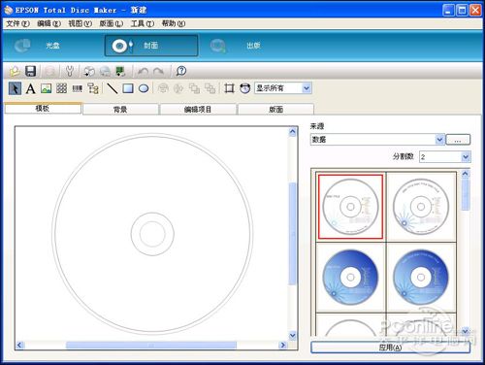Viewport: 485px width, 365px height.
Task: Click the disc preview icon beside crop
Action: coord(245,88)
